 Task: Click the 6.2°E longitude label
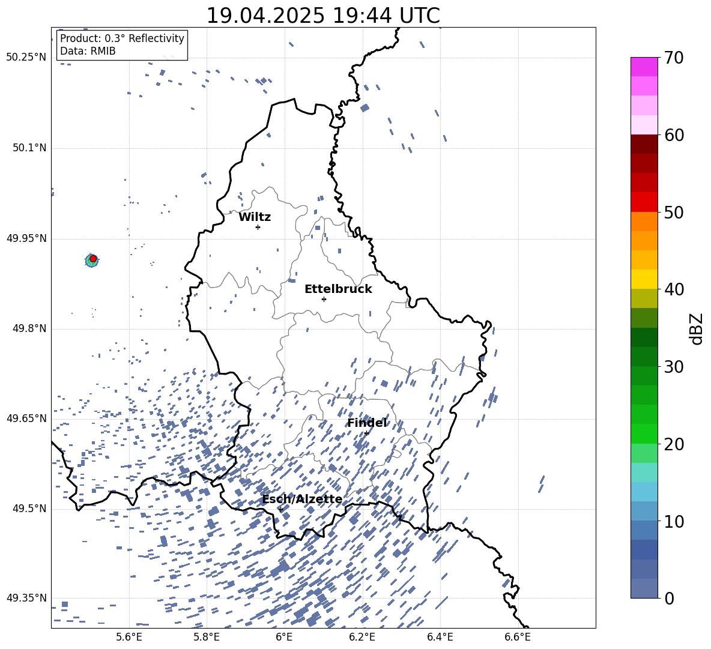(362, 637)
